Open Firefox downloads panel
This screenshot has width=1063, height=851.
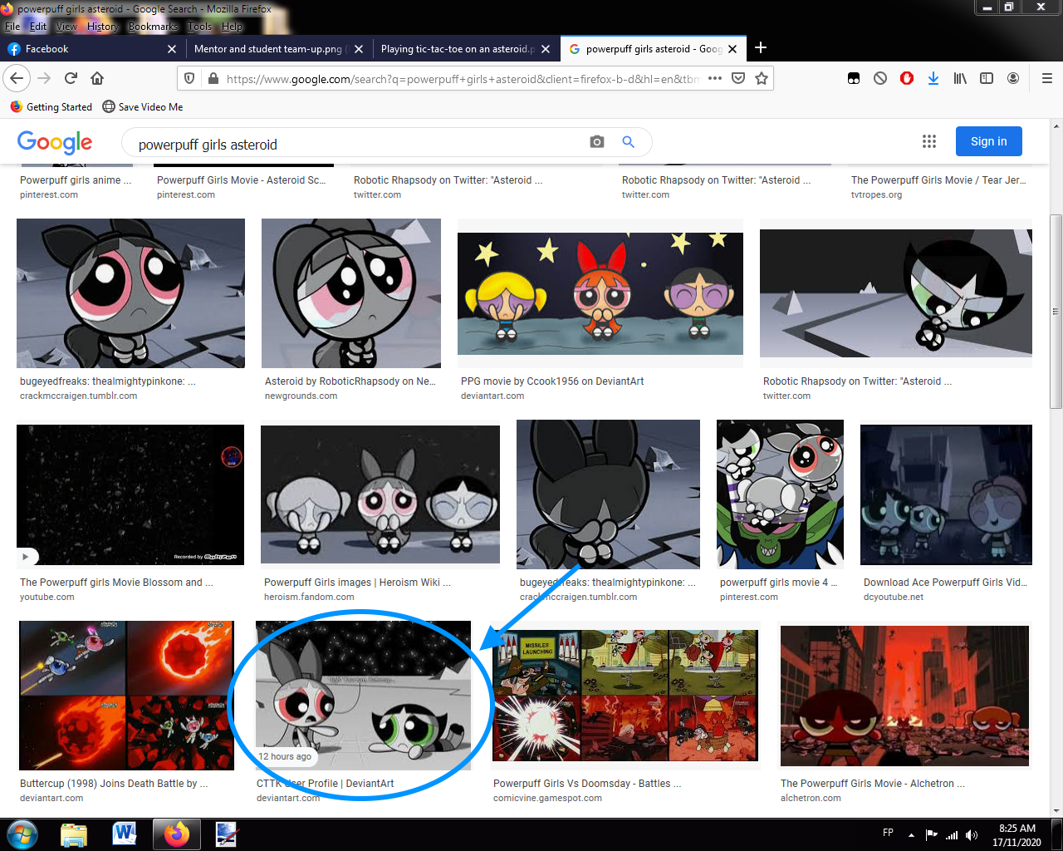coord(933,78)
